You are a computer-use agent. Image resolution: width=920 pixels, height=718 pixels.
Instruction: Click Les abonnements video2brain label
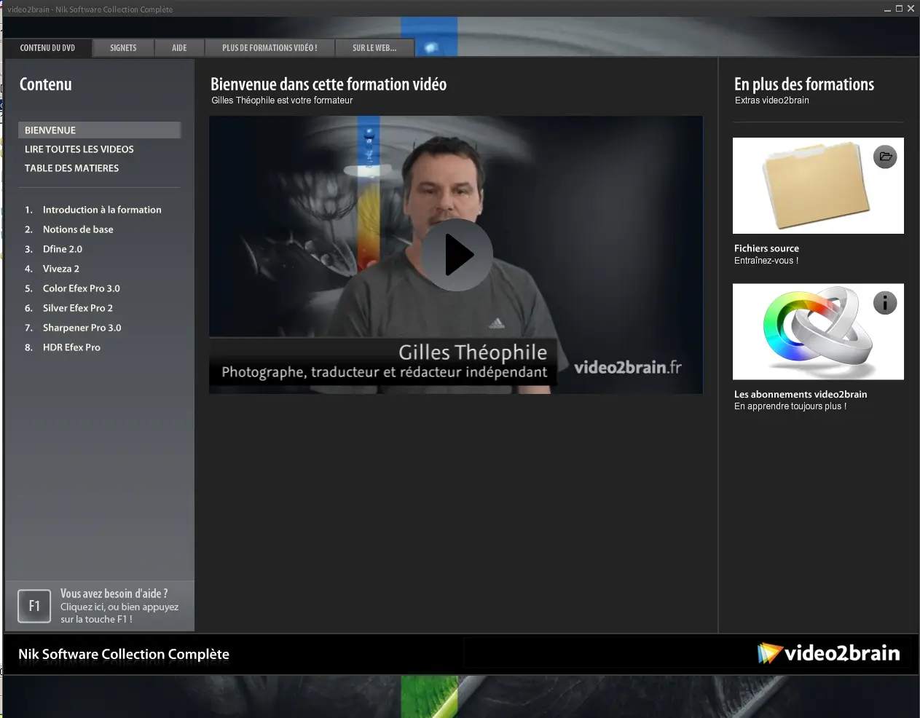pos(801,394)
